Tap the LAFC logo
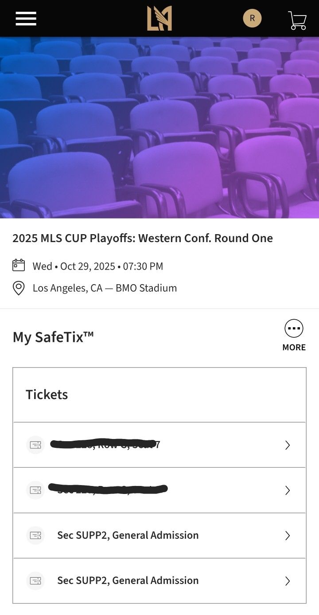This screenshot has height=615, width=319. 159,18
